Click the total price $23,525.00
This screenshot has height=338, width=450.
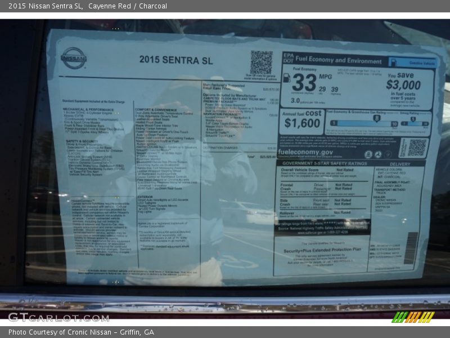[x=268, y=157]
